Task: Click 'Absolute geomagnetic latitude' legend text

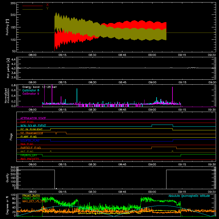Action: (x=189, y=196)
